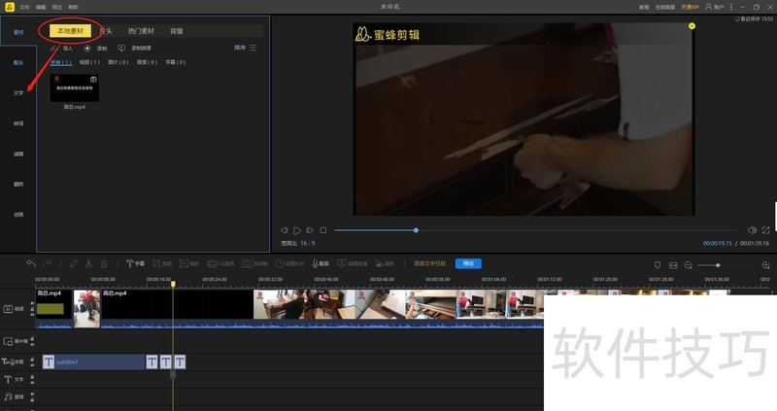Open the 编辑 menu
Image resolution: width=777 pixels, height=411 pixels.
(x=41, y=7)
